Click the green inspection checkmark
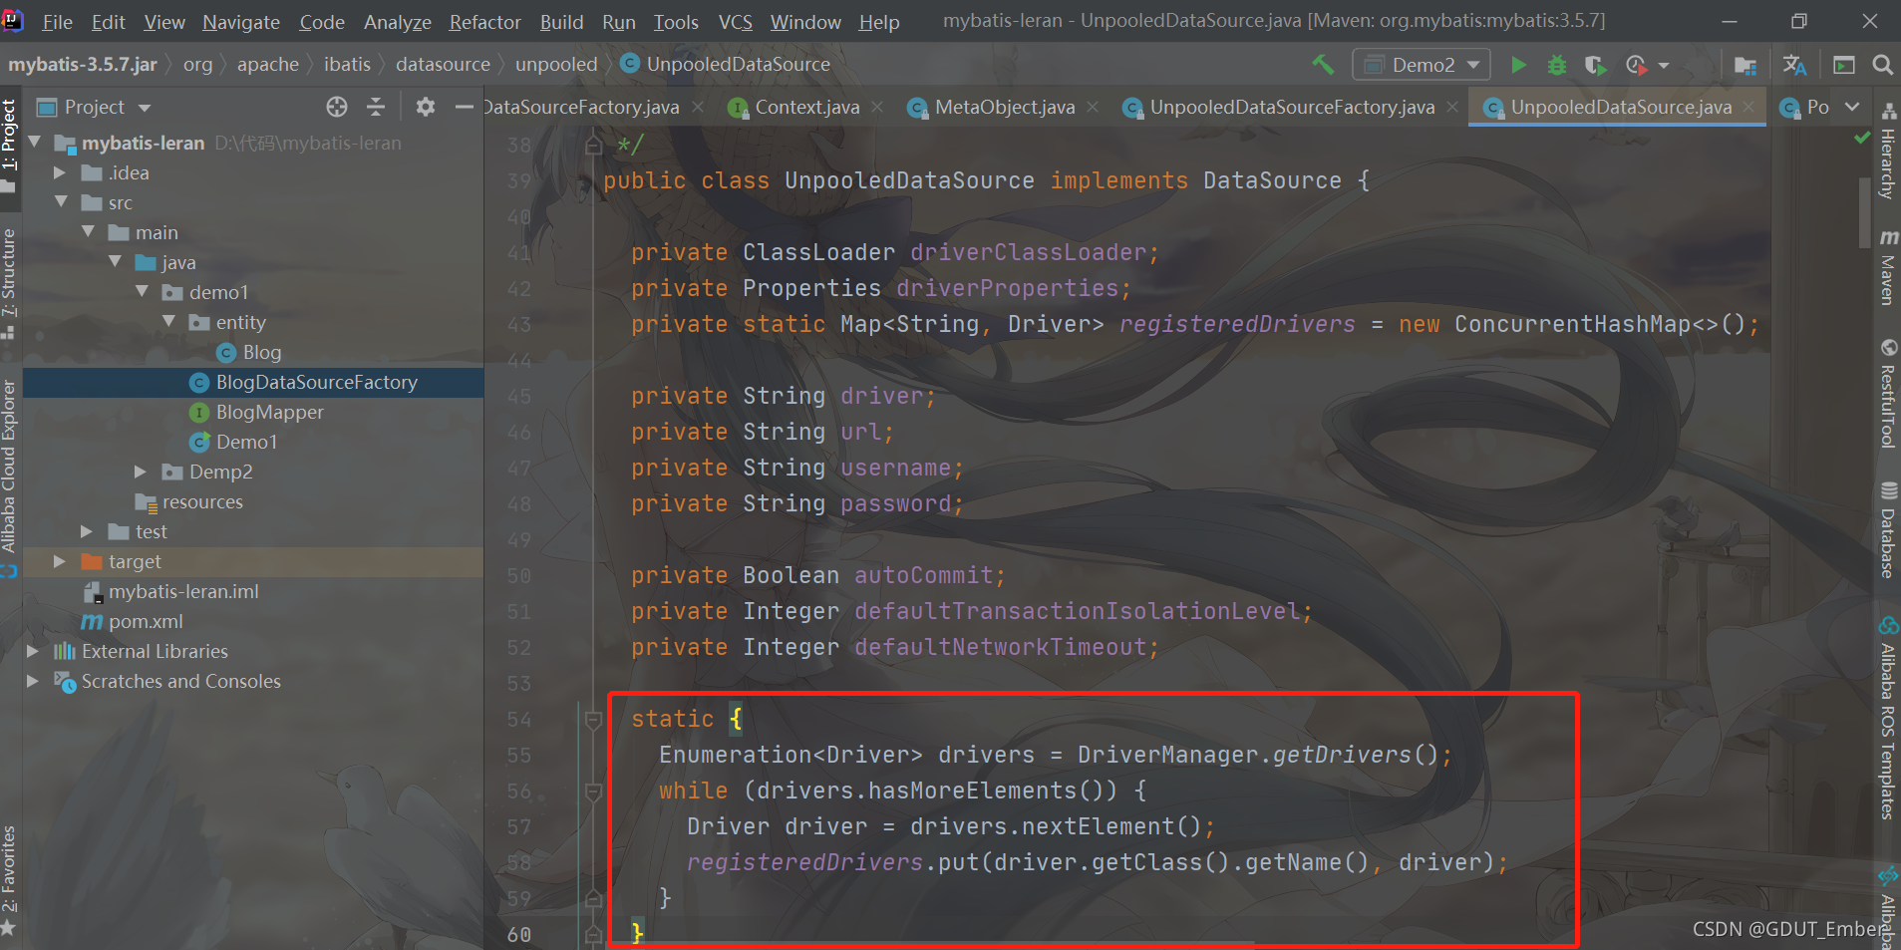The height and width of the screenshot is (950, 1901). point(1861,138)
